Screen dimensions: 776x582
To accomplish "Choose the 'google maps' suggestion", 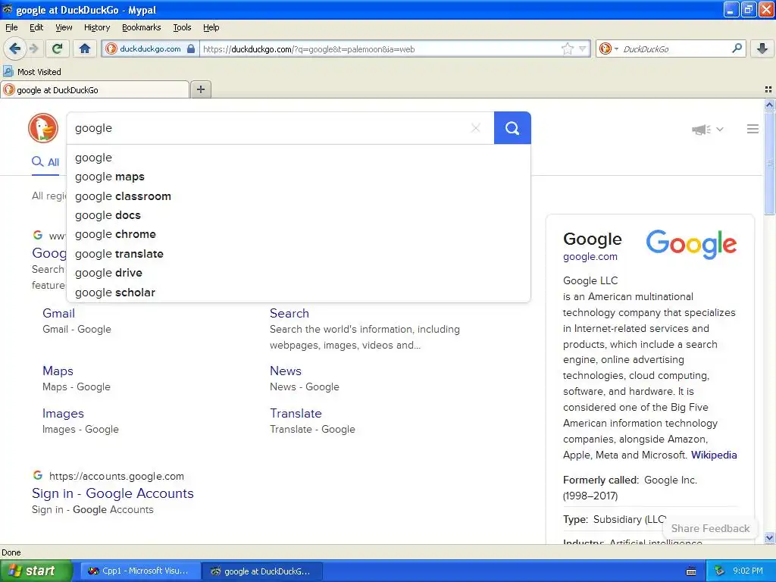I will click(299, 177).
